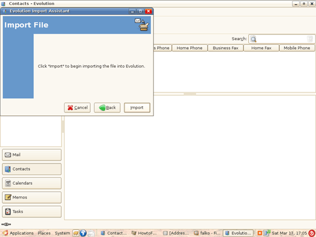Screen dimensions: 316x237
Task: Close the Evolution Import Assistant dialog
Action: coord(149,11)
